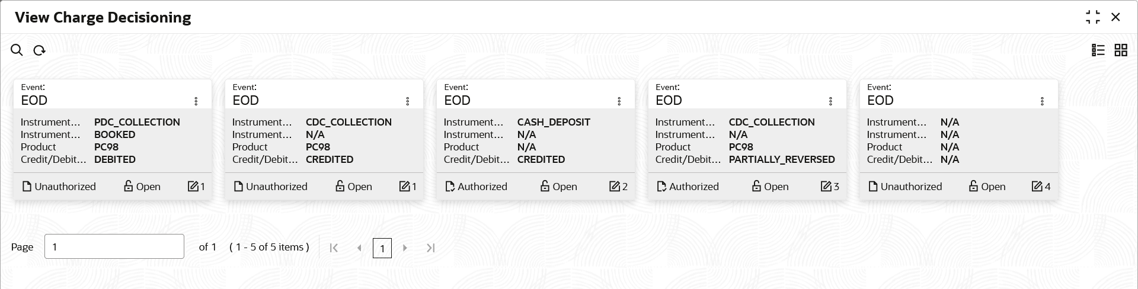Click the search magnifier icon
Image resolution: width=1138 pixels, height=289 pixels.
(x=17, y=50)
